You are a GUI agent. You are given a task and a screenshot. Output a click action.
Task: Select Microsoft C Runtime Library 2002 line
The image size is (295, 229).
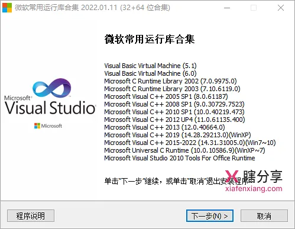pyautogui.click(x=170, y=81)
